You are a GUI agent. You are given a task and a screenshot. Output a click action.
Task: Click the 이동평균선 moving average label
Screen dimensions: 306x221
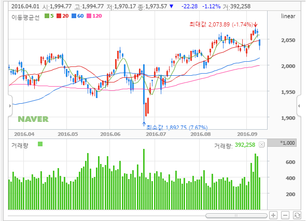pyautogui.click(x=25, y=17)
